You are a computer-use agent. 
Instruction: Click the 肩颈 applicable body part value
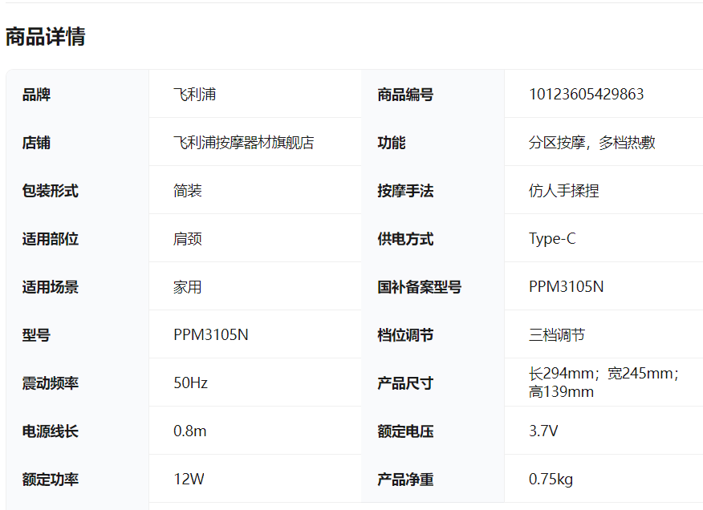187,239
